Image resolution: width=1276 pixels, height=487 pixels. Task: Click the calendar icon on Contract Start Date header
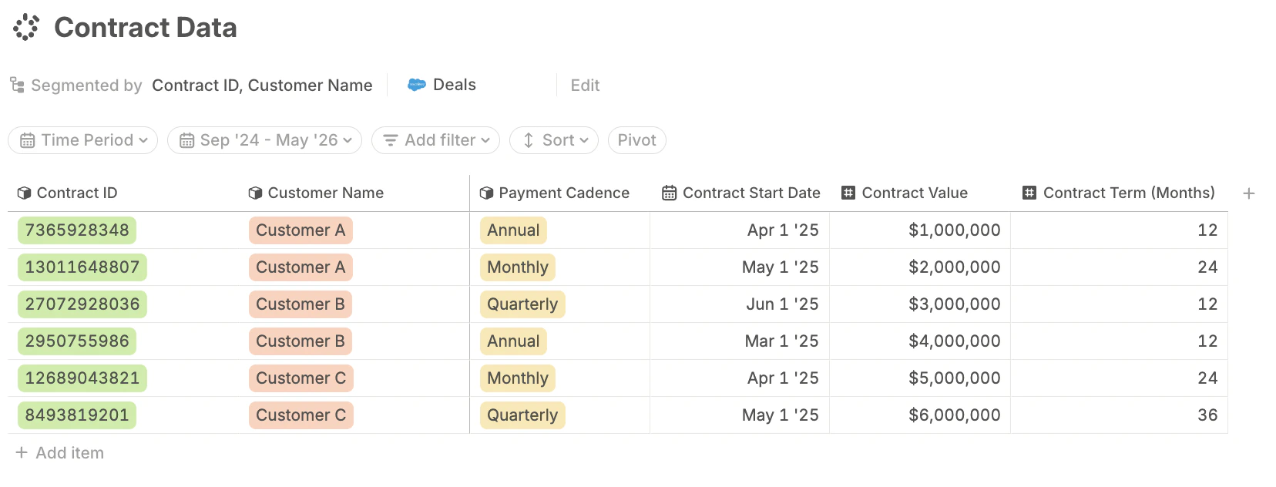point(667,193)
